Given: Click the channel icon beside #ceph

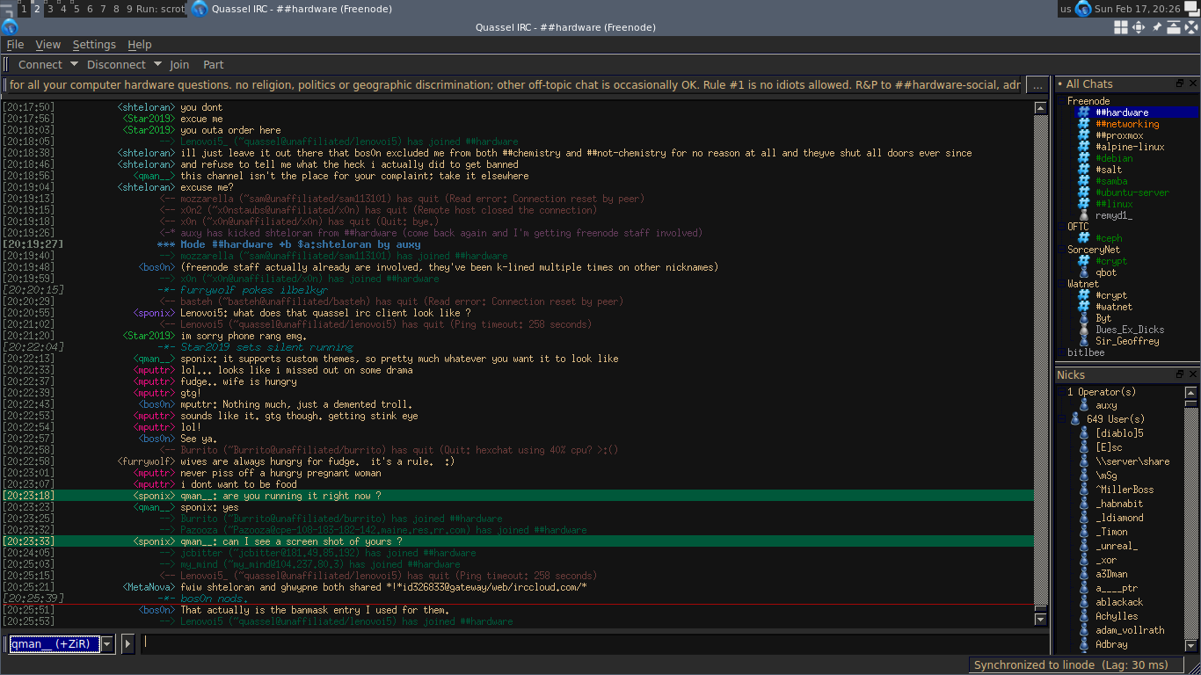Looking at the screenshot, I should click(1083, 238).
